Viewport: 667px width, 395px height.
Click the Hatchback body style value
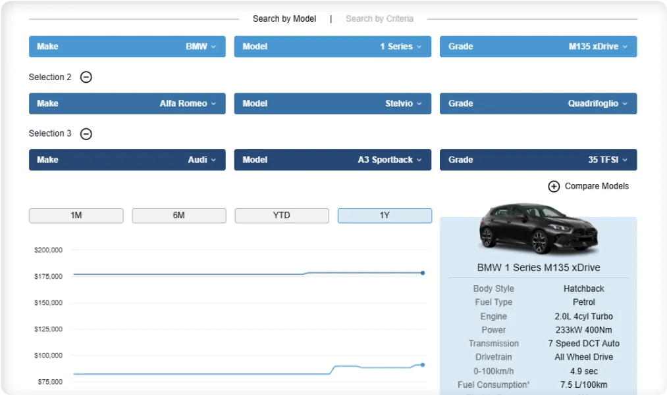[x=583, y=289]
